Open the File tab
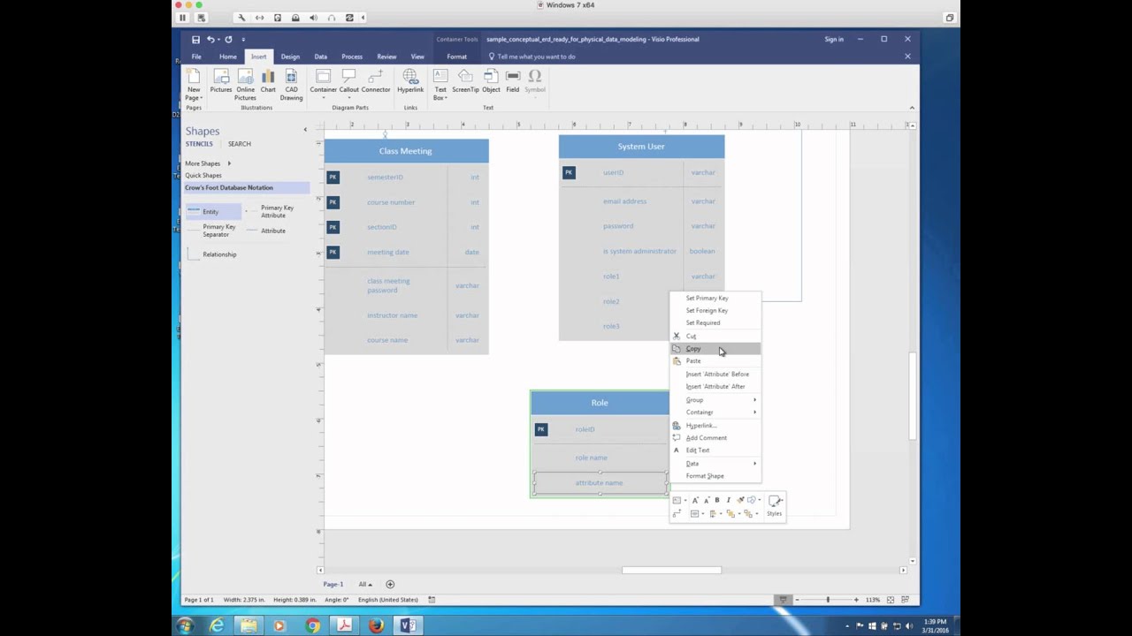Image resolution: width=1132 pixels, height=636 pixels. [x=196, y=57]
